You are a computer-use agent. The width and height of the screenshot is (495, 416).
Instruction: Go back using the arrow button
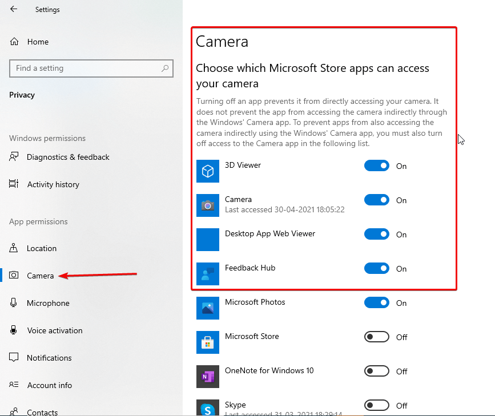point(13,9)
